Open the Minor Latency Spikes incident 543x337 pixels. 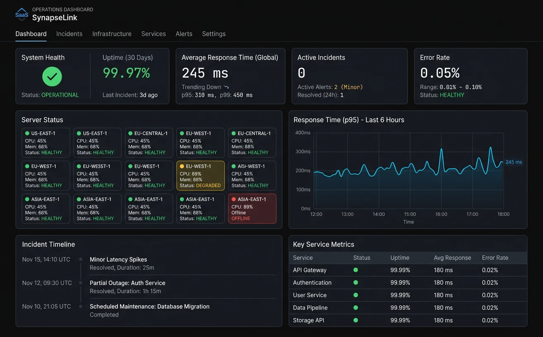point(118,259)
